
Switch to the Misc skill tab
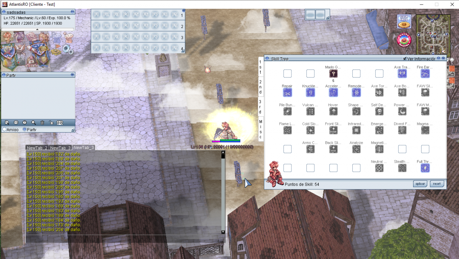260,129
